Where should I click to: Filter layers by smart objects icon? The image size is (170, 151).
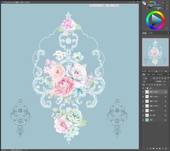(165, 78)
